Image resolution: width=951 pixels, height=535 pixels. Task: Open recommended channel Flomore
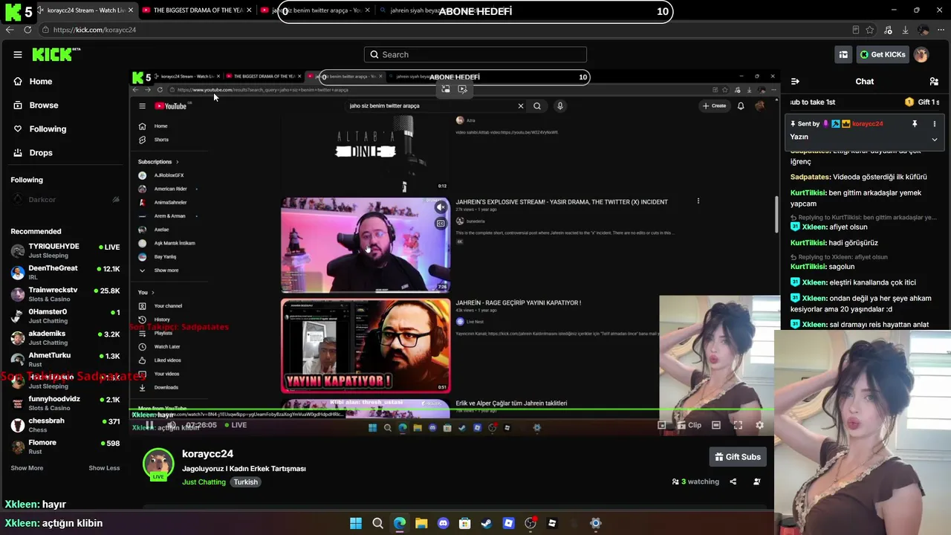click(x=65, y=447)
